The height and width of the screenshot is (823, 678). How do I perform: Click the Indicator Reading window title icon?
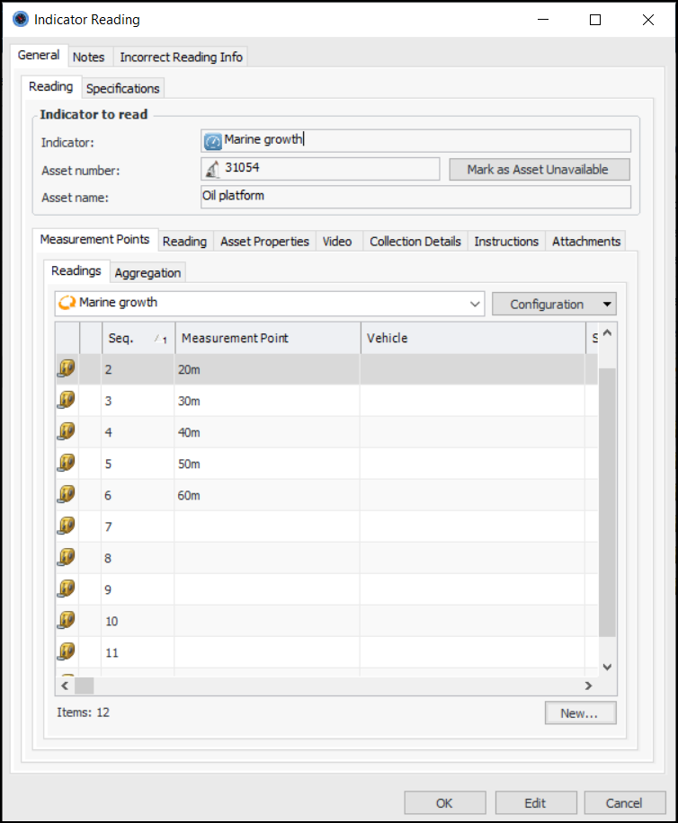pyautogui.click(x=21, y=20)
